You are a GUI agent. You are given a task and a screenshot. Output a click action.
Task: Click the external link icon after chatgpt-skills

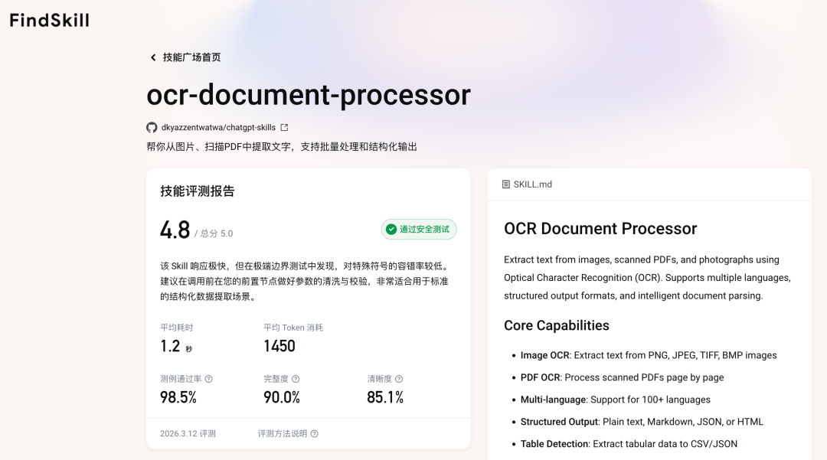pyautogui.click(x=284, y=128)
